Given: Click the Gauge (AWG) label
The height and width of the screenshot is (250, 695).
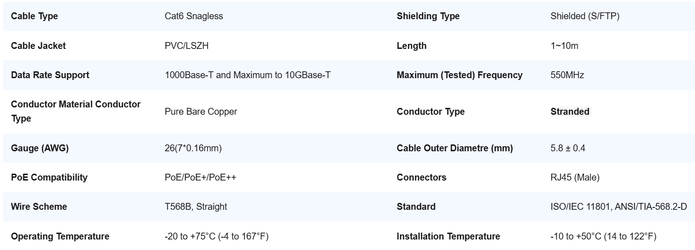Looking at the screenshot, I should 40,148.
